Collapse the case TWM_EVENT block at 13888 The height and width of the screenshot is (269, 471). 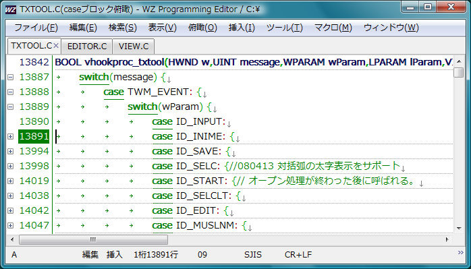(x=11, y=92)
